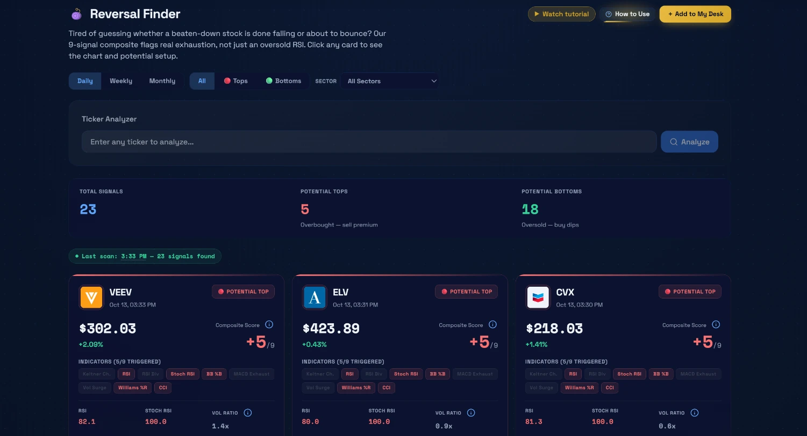This screenshot has height=436, width=807.
Task: Click Vol Ratio info icon on VEEV card
Action: 248,413
